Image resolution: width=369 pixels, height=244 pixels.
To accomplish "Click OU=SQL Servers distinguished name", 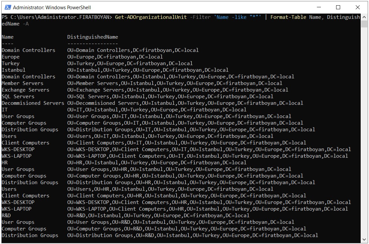I will point(170,97).
